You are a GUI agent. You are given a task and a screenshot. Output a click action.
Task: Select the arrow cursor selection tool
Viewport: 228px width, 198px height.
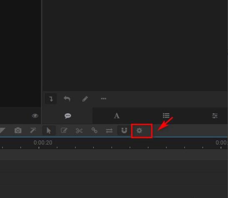[x=49, y=130]
